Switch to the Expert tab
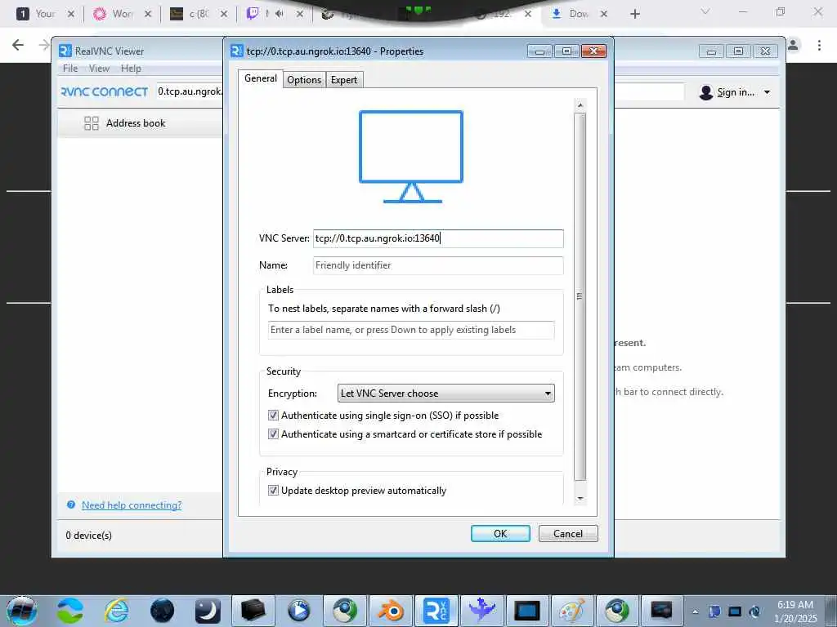Image resolution: width=837 pixels, height=627 pixels. click(x=344, y=79)
